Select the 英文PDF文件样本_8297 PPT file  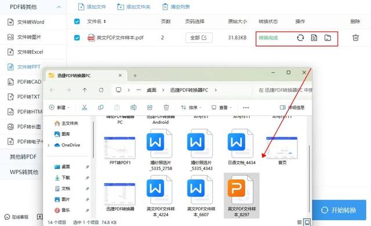242,195
